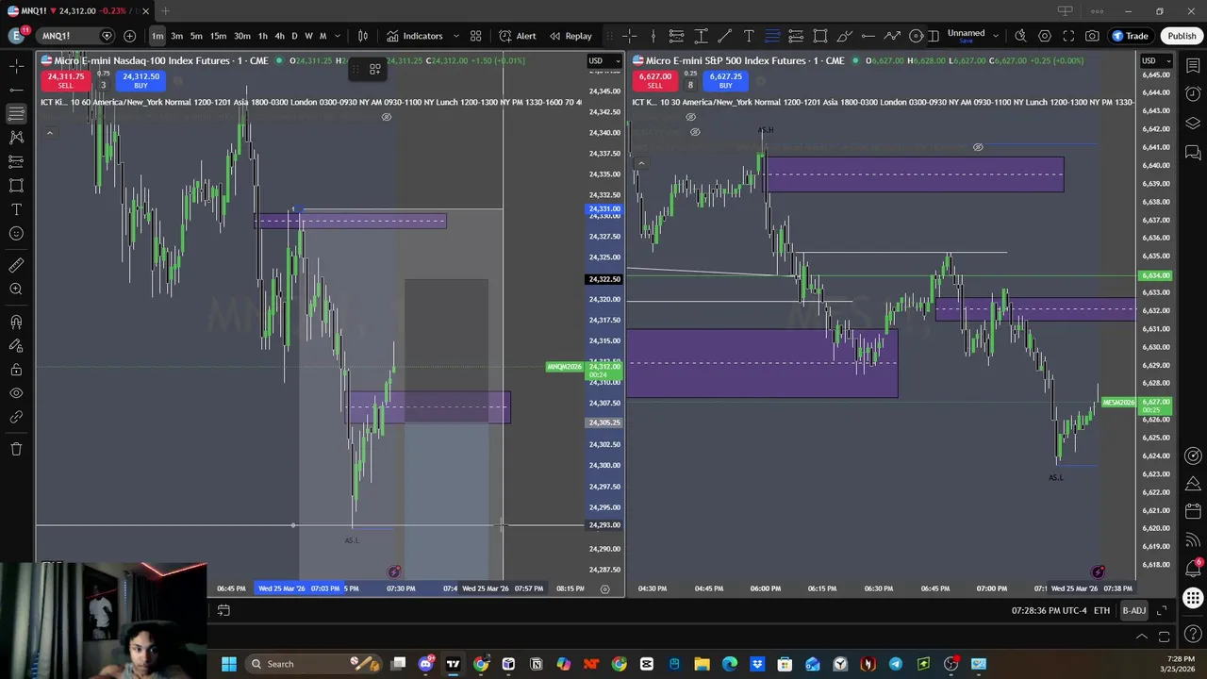
Task: Open the USD currency dropdown on the S&P chart
Action: click(1156, 61)
